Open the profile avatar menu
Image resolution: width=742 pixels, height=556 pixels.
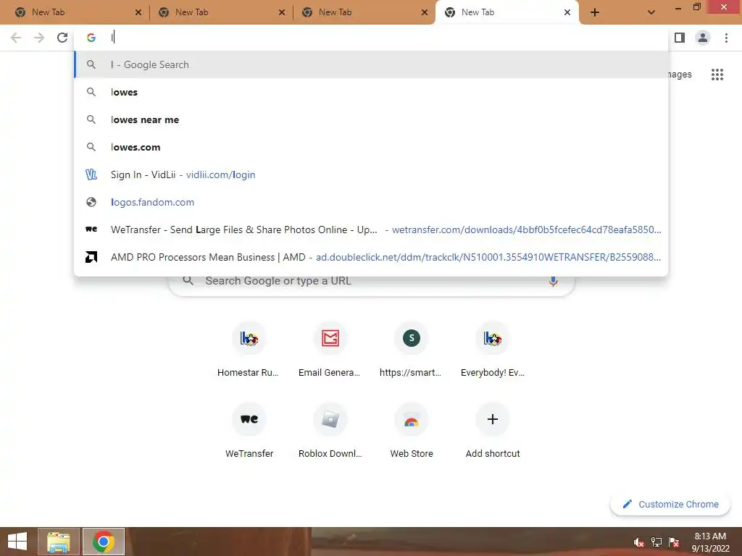(x=703, y=38)
